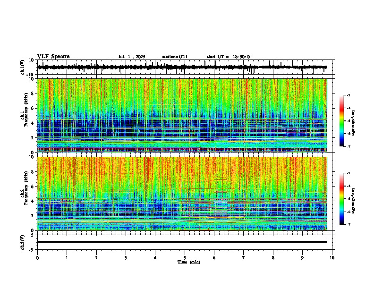Click the "6" kHz tick of ch.2 spectrogram
The height and width of the screenshot is (289, 374).
(x=33, y=186)
